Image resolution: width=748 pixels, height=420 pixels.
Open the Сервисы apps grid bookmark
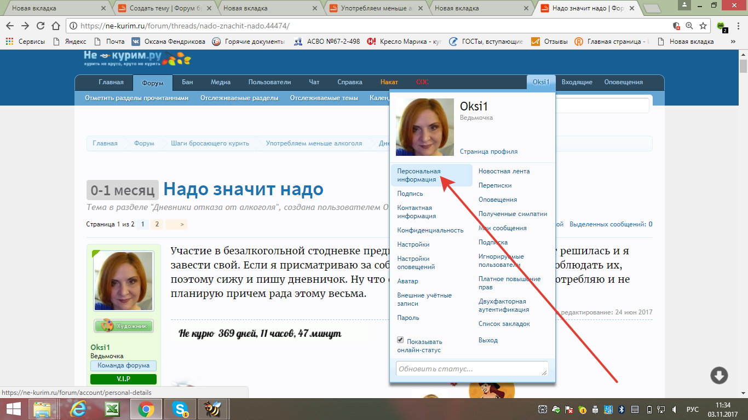(x=25, y=42)
